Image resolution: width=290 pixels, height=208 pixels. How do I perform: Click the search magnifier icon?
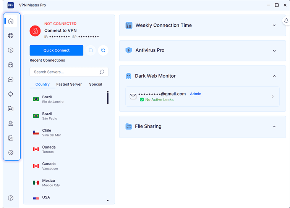coord(102,72)
